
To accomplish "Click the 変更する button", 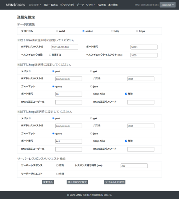I will click(48, 182).
